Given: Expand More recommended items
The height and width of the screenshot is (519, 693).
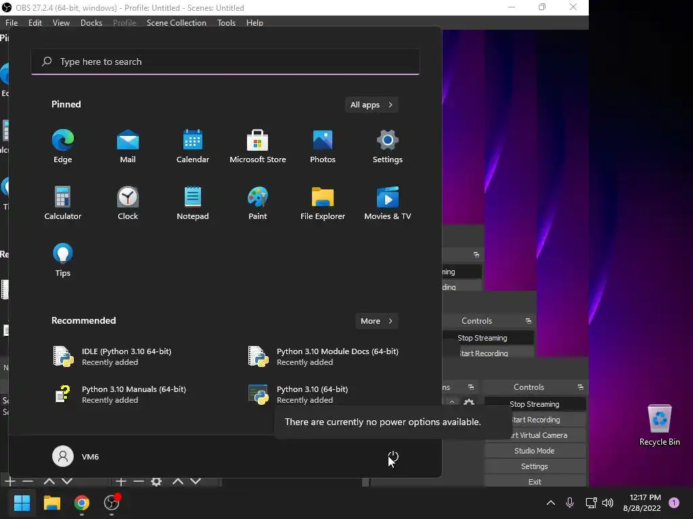Looking at the screenshot, I should 376,321.
